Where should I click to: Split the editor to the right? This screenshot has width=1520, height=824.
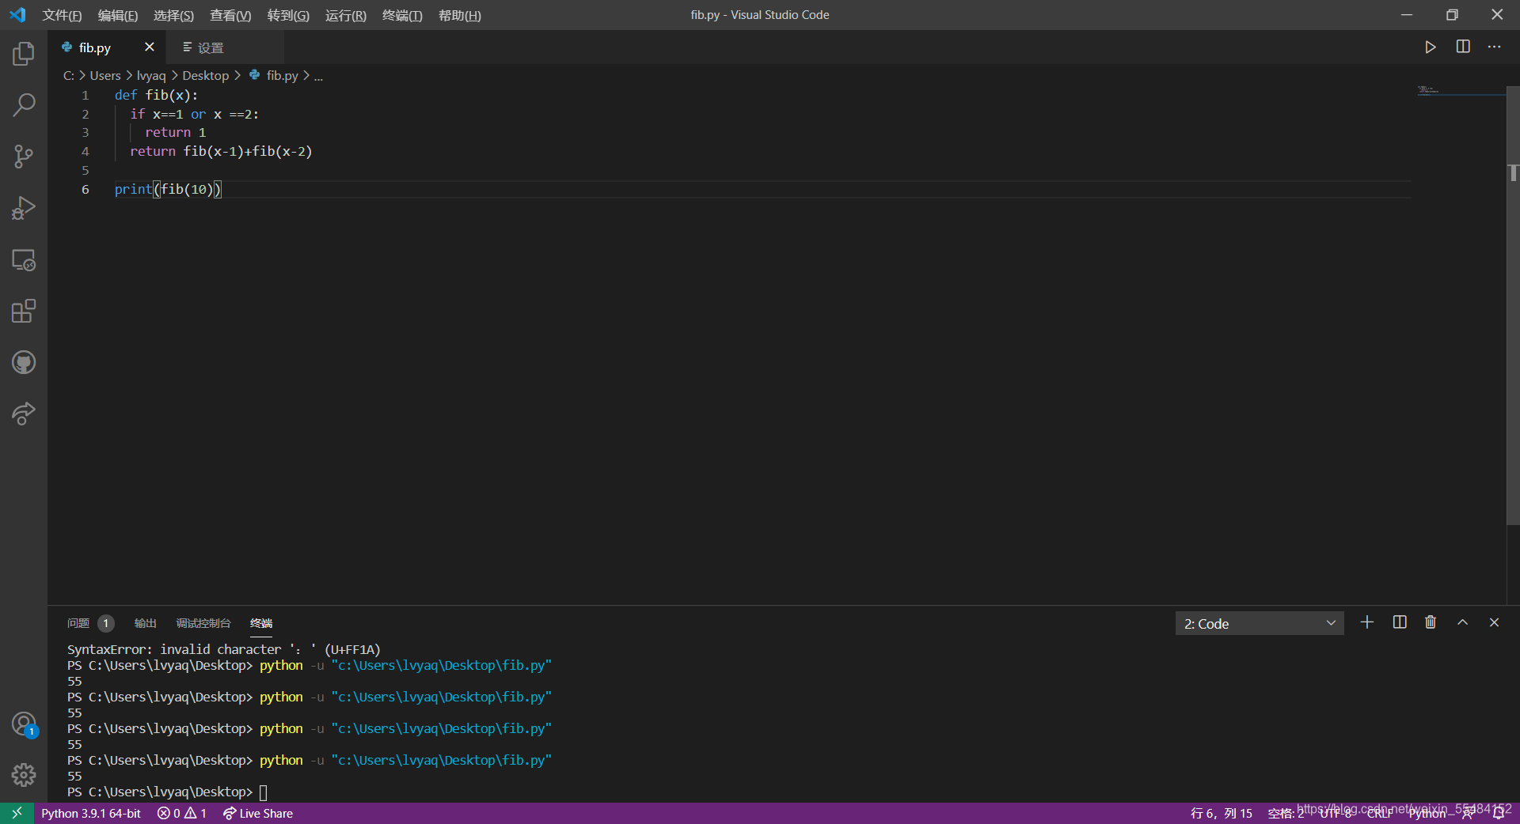(1463, 47)
